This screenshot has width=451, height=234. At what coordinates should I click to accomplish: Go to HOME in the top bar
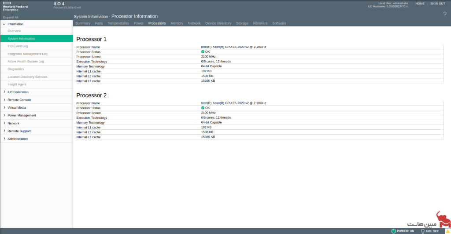coord(420,4)
